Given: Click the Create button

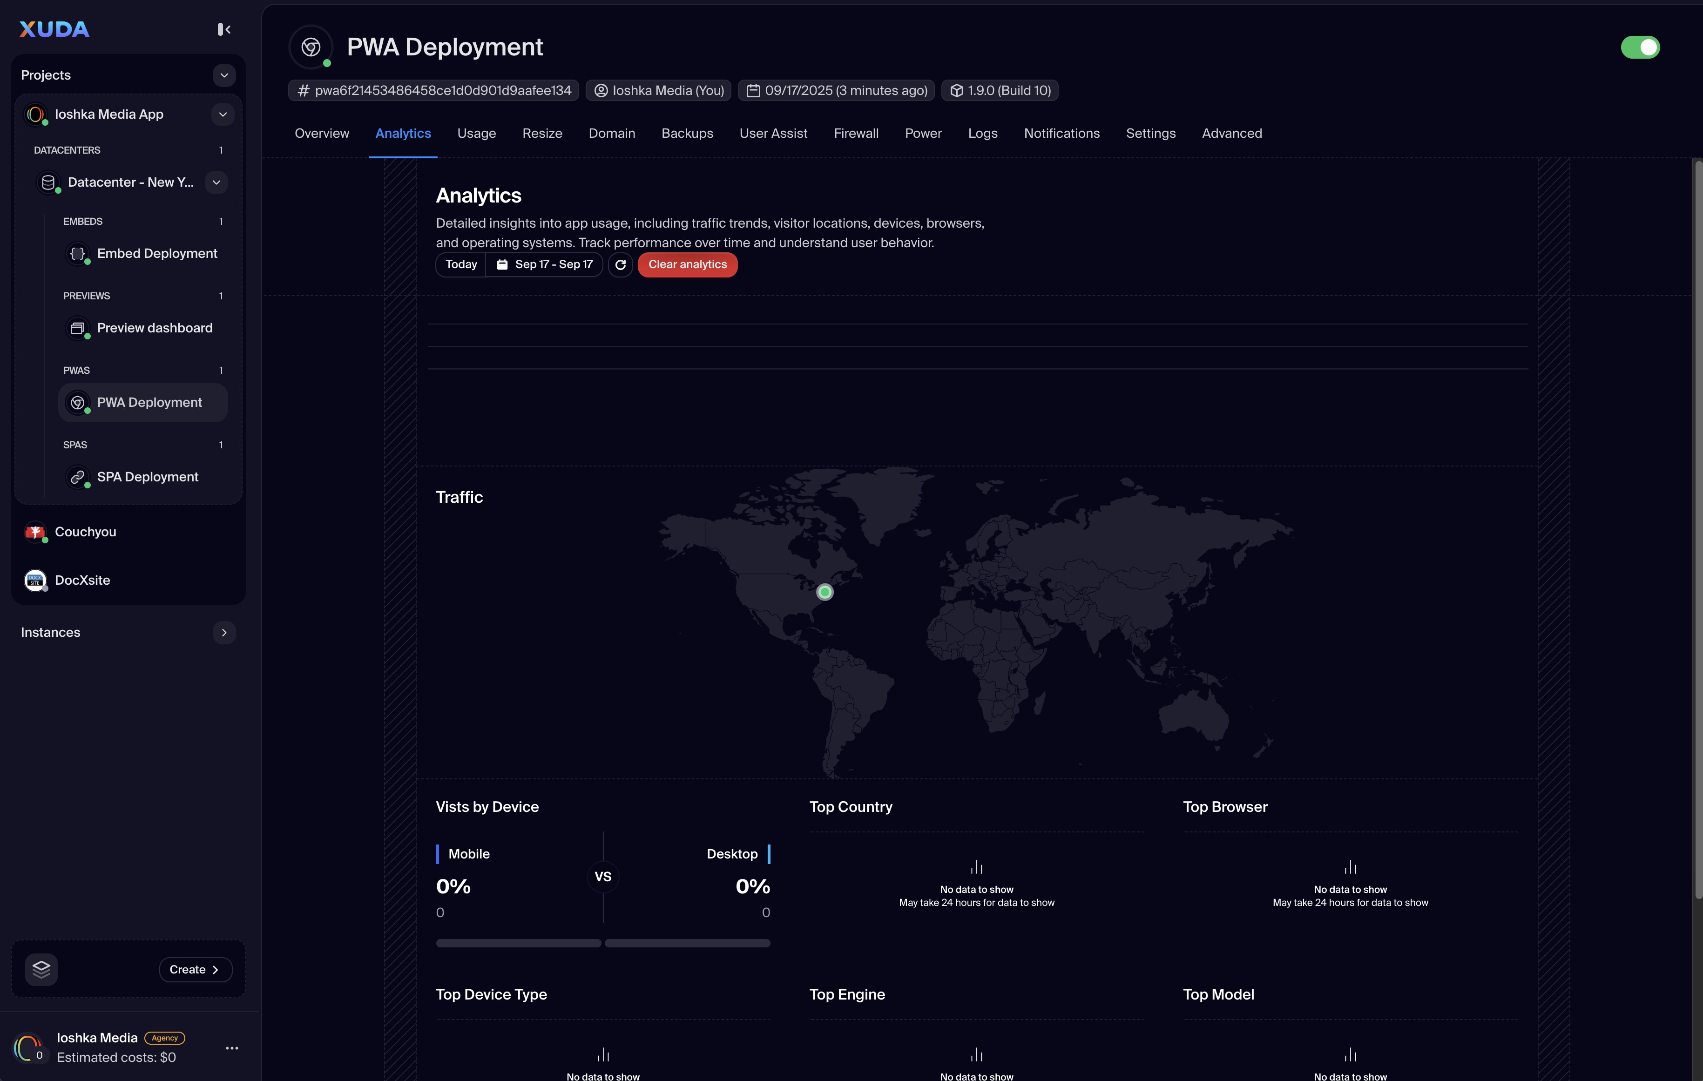Looking at the screenshot, I should 195,969.
